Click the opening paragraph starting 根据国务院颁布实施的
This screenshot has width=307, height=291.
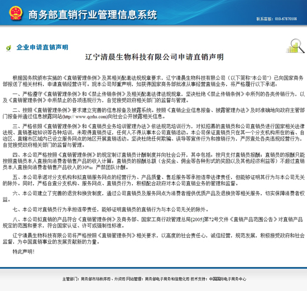point(153,81)
